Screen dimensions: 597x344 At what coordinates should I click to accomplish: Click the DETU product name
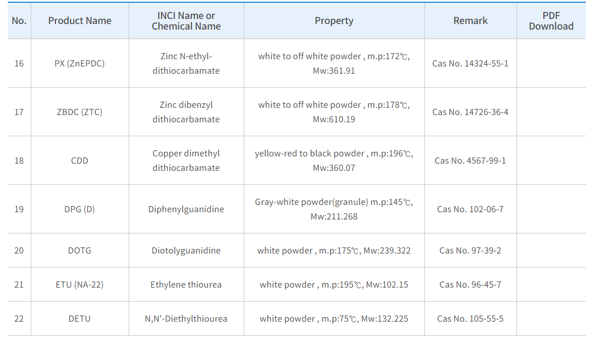pos(79,318)
